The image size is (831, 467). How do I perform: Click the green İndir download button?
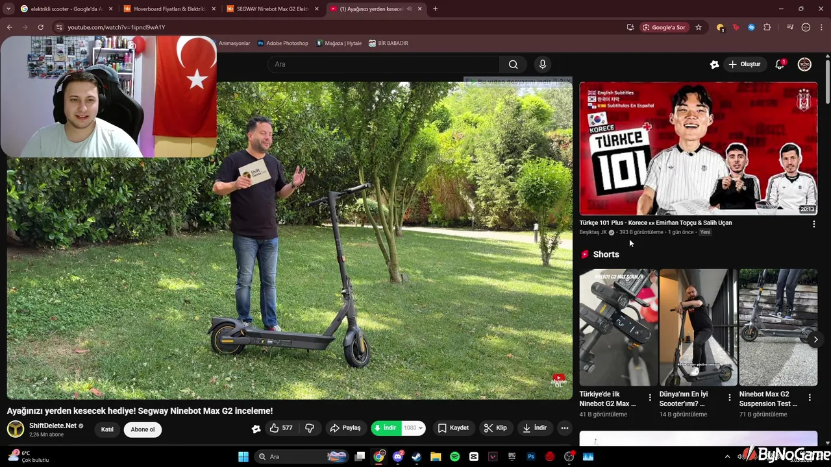(x=386, y=428)
